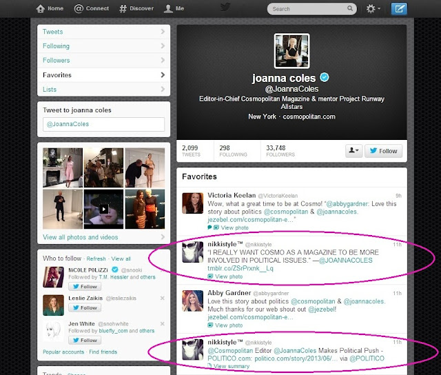Click the chevron on the Favorites row
The image size is (441, 375).
click(x=163, y=74)
